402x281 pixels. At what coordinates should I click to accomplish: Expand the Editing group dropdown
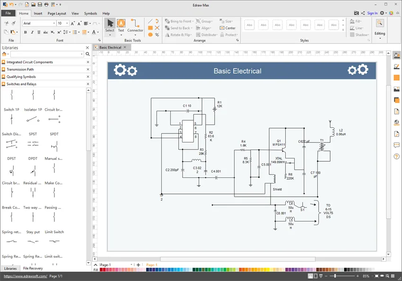click(x=380, y=38)
